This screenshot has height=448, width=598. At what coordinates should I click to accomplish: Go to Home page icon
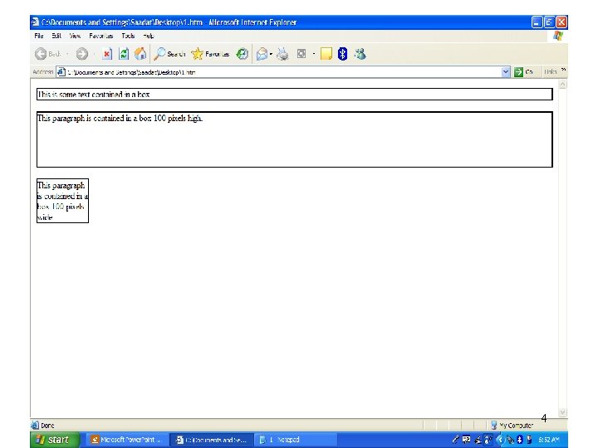(140, 54)
